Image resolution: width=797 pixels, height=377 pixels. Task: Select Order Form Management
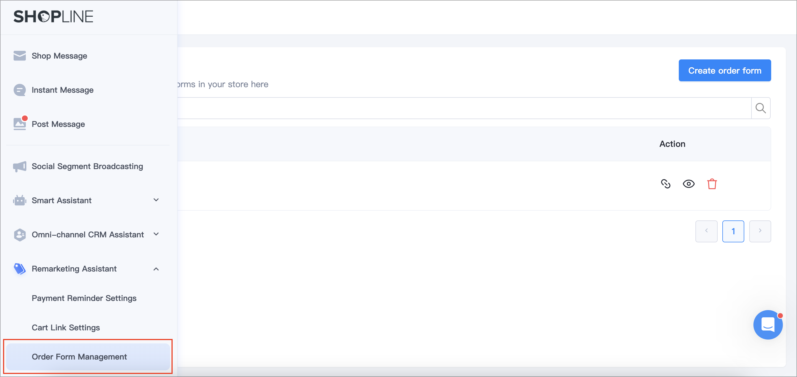[x=79, y=356]
